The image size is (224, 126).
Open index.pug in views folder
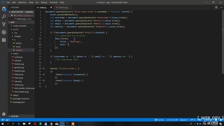(x=19, y=74)
